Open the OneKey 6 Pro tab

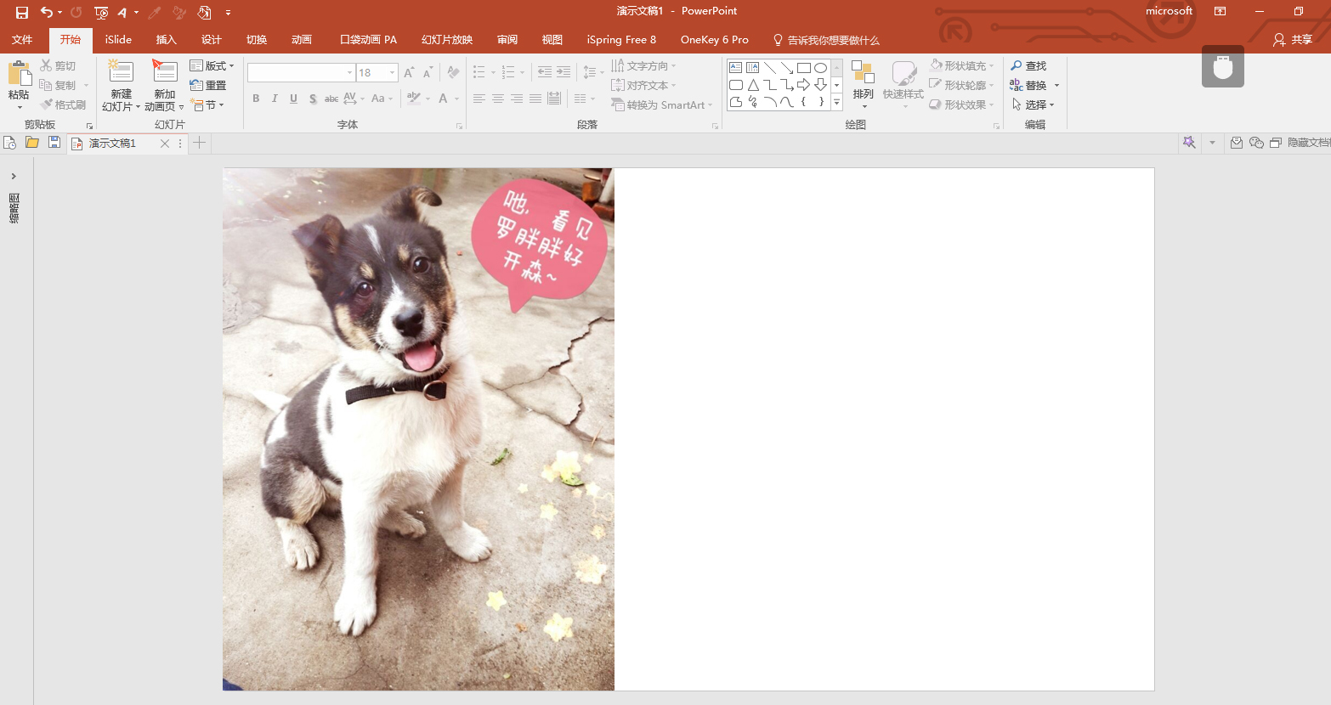[x=714, y=40]
